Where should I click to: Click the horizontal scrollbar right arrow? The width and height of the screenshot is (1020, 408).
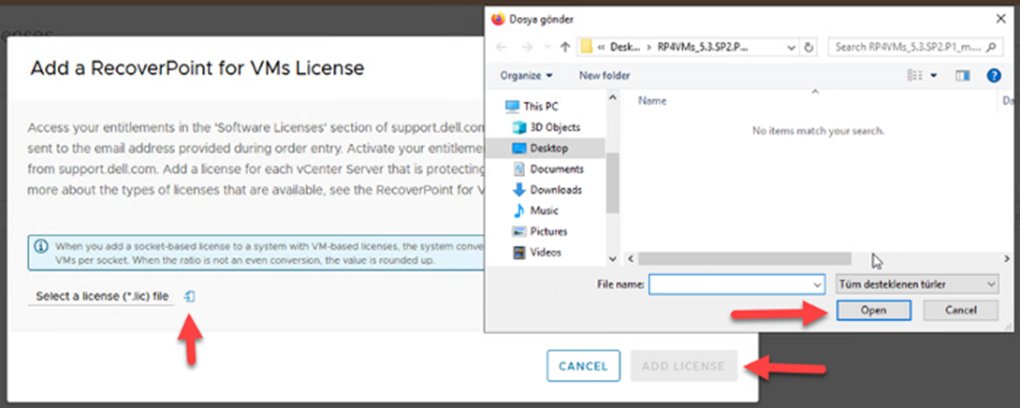[x=1007, y=259]
